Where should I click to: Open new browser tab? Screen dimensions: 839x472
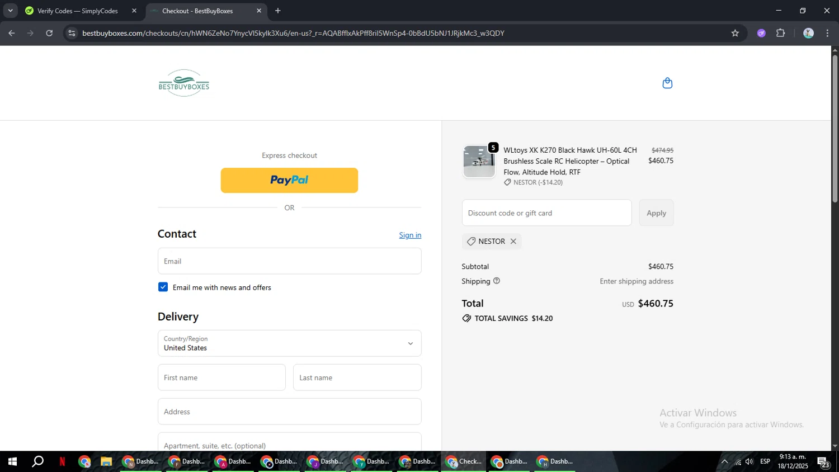pyautogui.click(x=278, y=11)
